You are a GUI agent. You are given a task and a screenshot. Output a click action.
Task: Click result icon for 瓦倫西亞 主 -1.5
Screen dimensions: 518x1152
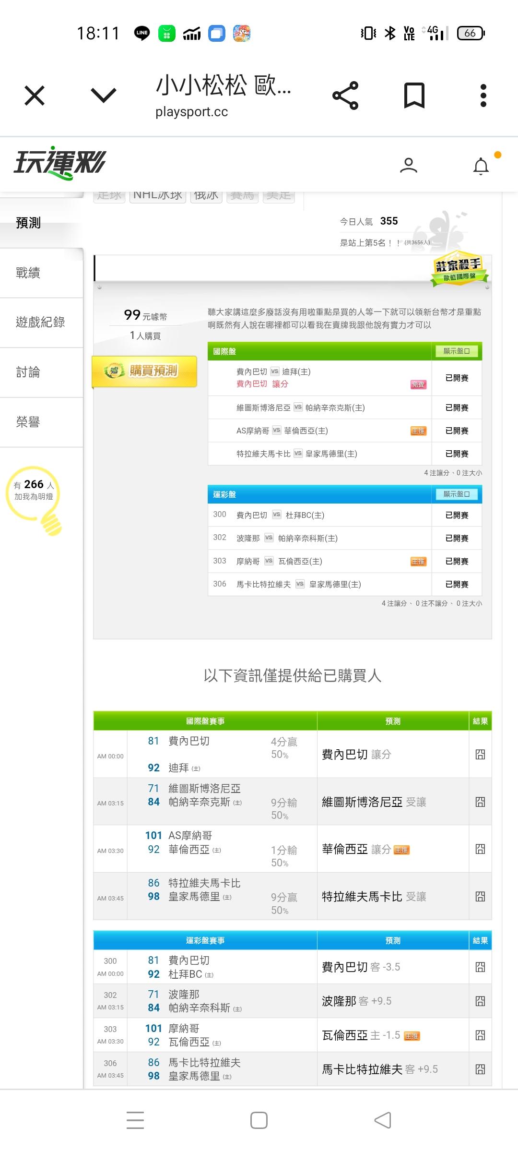click(x=480, y=1035)
